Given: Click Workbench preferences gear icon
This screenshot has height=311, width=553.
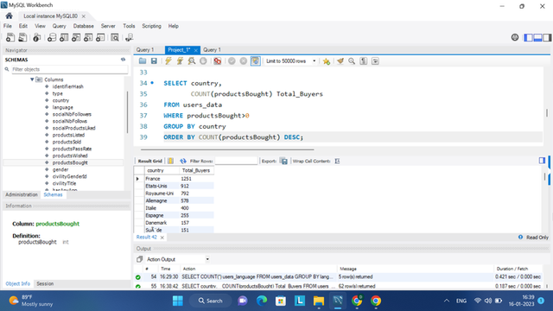Looking at the screenshot, I should click(515, 37).
